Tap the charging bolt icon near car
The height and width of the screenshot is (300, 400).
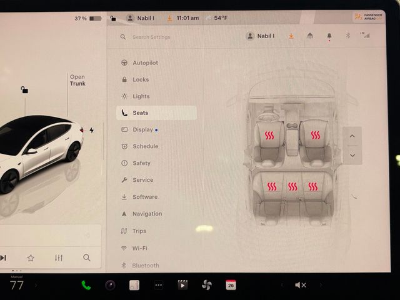pyautogui.click(x=92, y=131)
